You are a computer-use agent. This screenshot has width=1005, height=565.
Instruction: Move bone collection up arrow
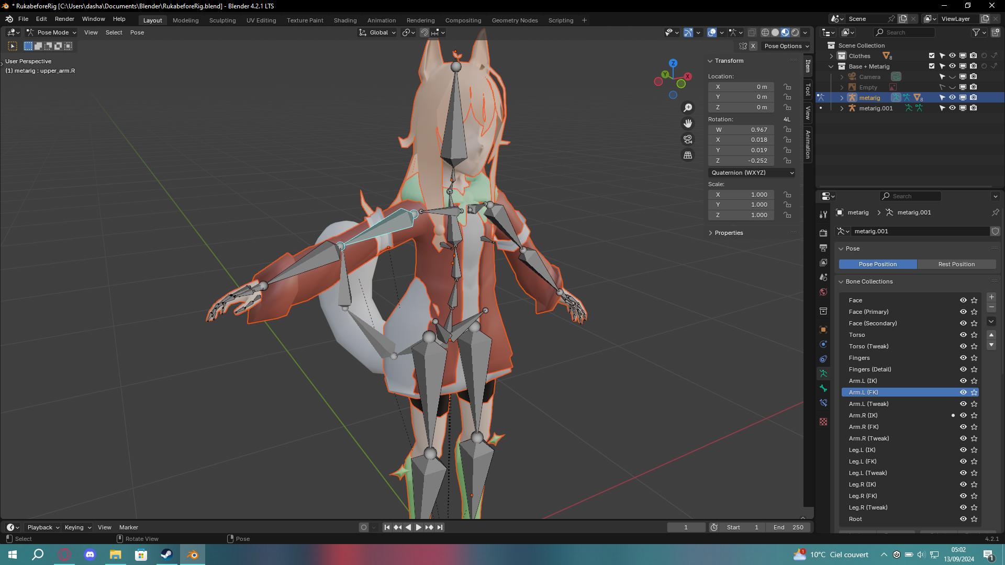click(x=991, y=335)
